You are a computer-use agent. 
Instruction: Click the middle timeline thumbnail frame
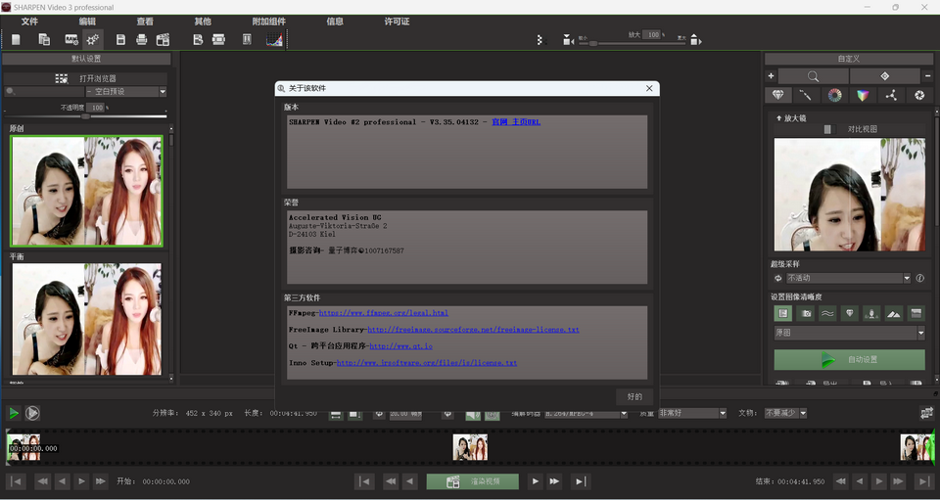click(x=470, y=448)
